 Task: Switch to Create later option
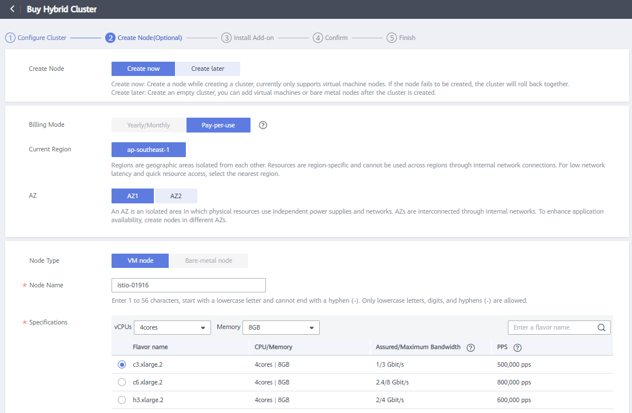208,69
